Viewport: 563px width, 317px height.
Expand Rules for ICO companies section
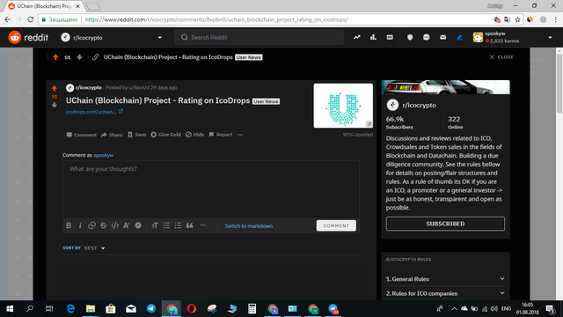pos(445,293)
